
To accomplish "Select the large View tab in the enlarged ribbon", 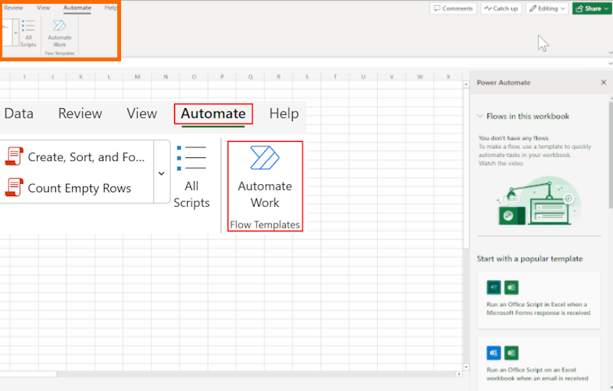I will pos(142,113).
